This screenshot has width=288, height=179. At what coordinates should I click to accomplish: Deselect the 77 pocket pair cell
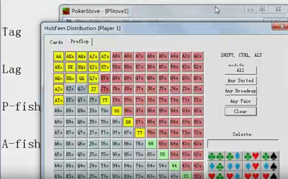[x=140, y=133]
